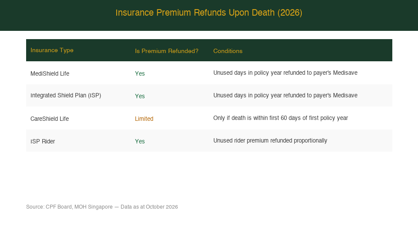Click the 'ISP Rider' cell
The height and width of the screenshot is (226, 418).
pos(43,141)
